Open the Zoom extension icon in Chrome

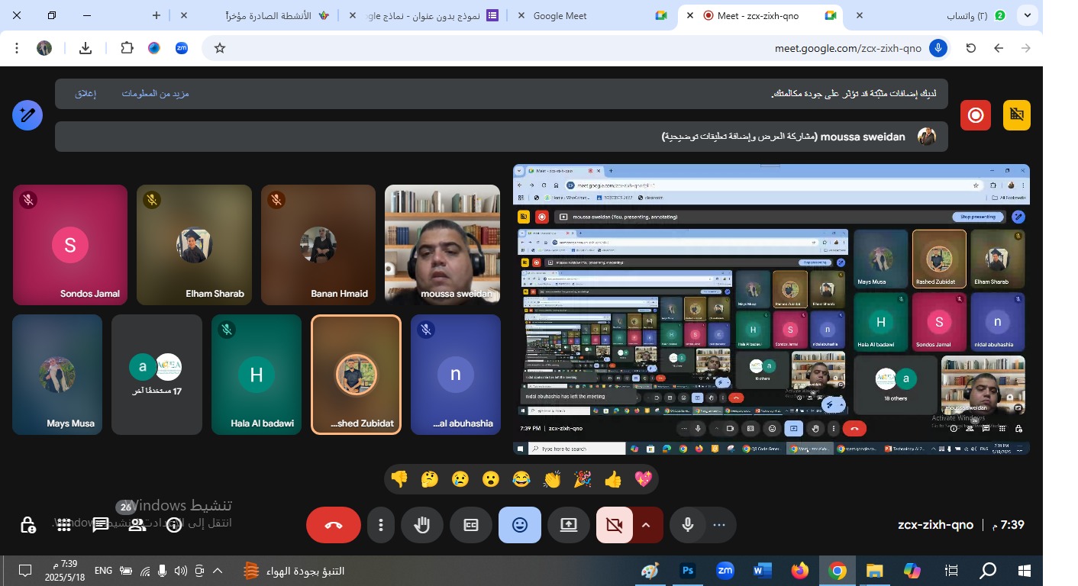pos(182,48)
